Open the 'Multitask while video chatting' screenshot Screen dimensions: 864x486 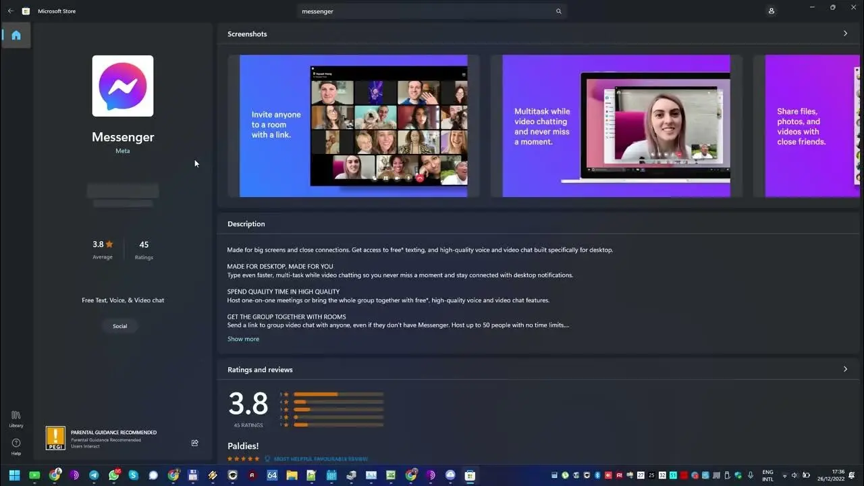[x=616, y=126]
